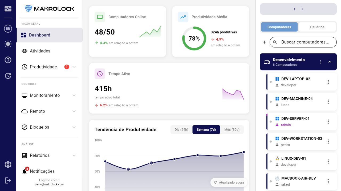
Task: Click the plus add computer icon
Action: [x=264, y=42]
